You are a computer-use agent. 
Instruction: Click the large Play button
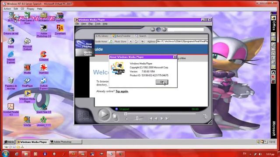tap(104, 115)
